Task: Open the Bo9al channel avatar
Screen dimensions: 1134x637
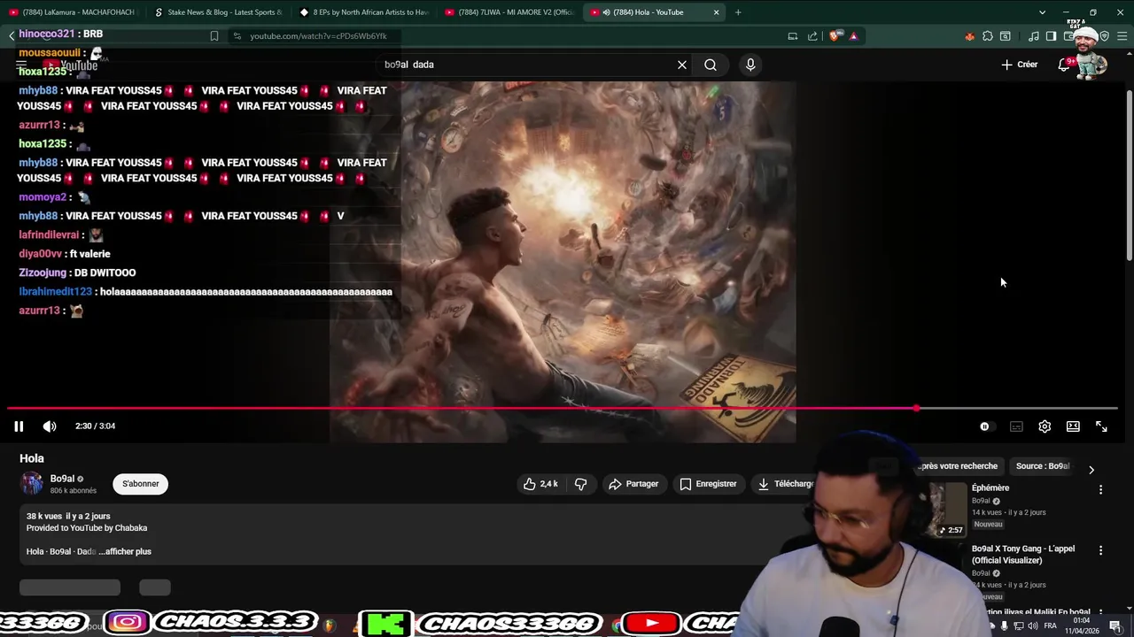Action: click(x=32, y=483)
